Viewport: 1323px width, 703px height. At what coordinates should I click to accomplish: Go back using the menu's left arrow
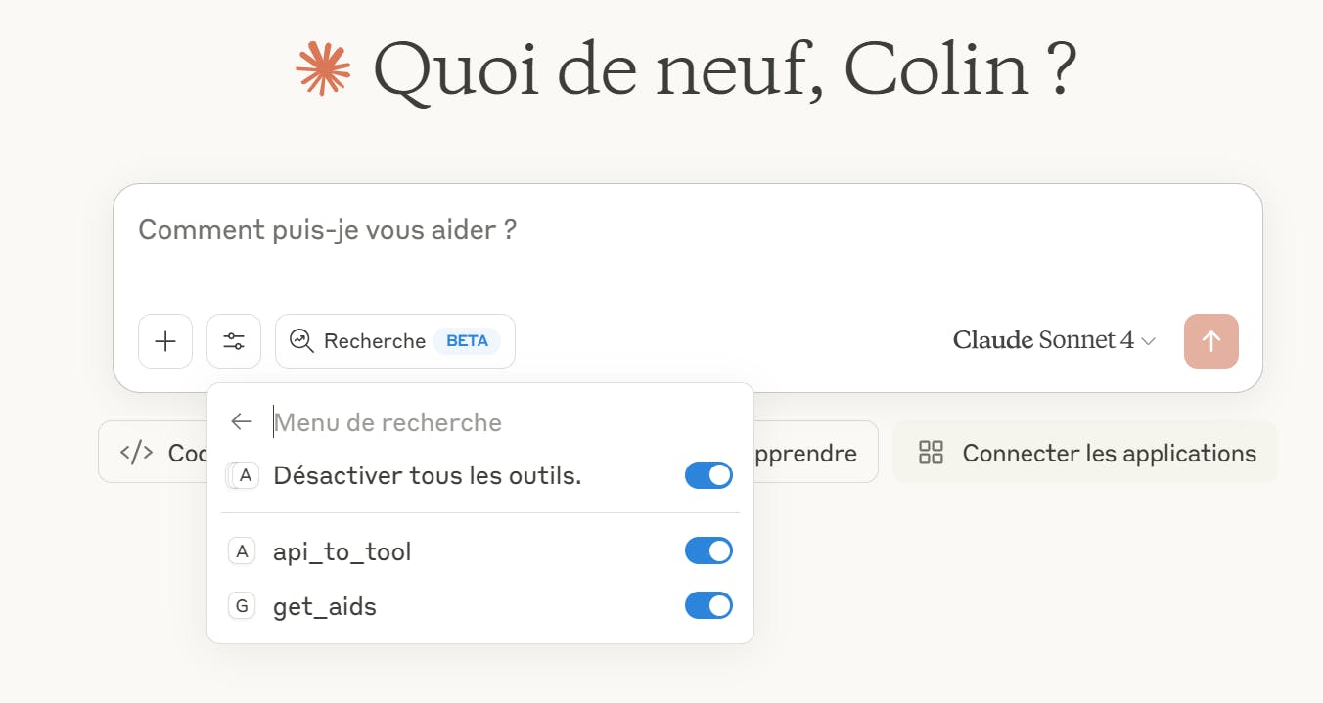[x=242, y=421]
